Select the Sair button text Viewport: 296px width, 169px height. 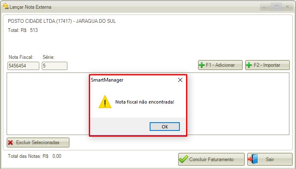(x=270, y=159)
